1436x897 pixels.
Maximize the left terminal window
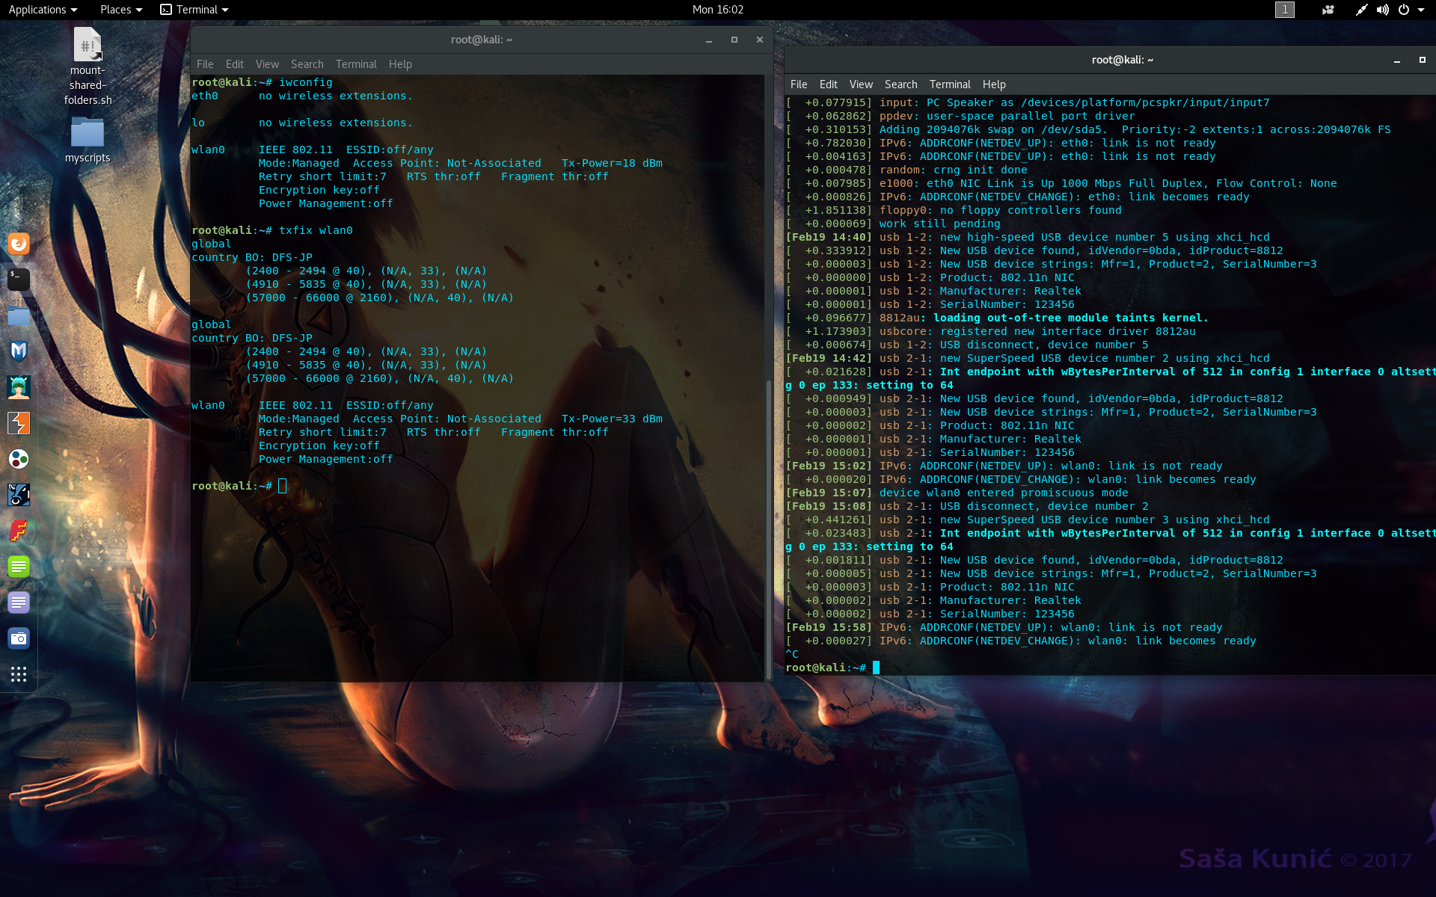point(734,40)
